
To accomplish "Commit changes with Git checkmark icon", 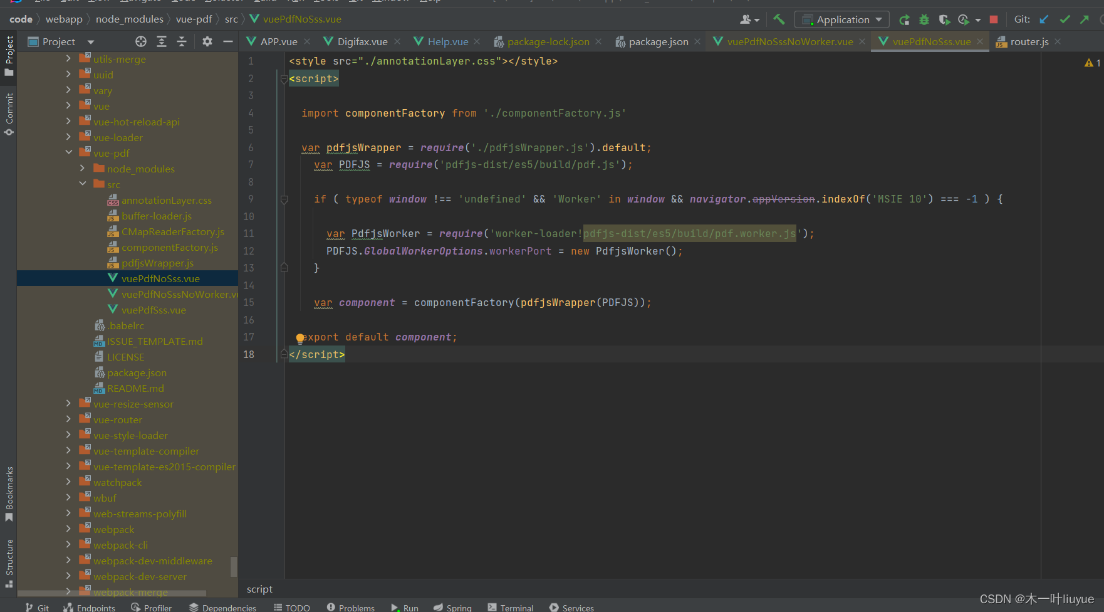I will [x=1065, y=19].
